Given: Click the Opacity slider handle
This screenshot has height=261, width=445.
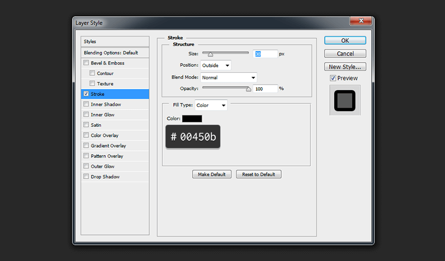Looking at the screenshot, I should pos(249,89).
